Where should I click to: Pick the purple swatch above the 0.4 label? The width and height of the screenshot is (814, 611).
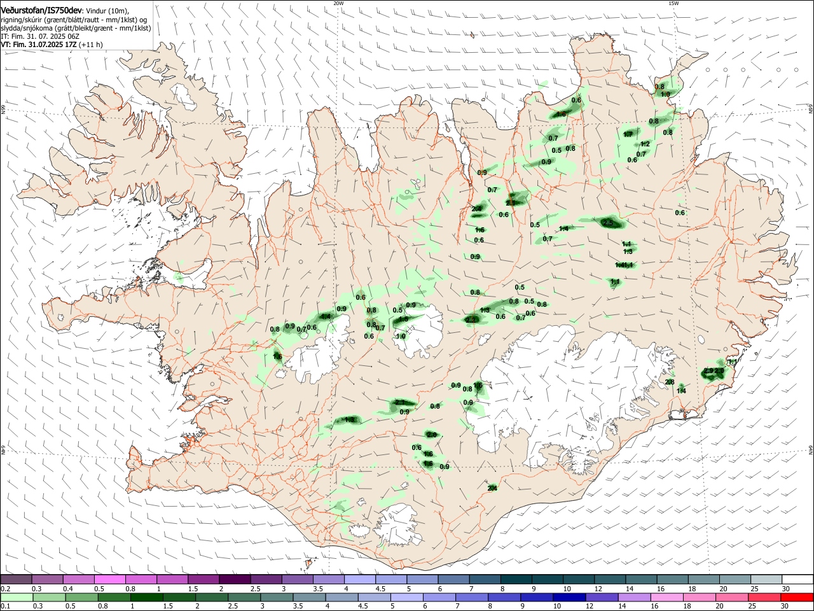[x=79, y=580]
